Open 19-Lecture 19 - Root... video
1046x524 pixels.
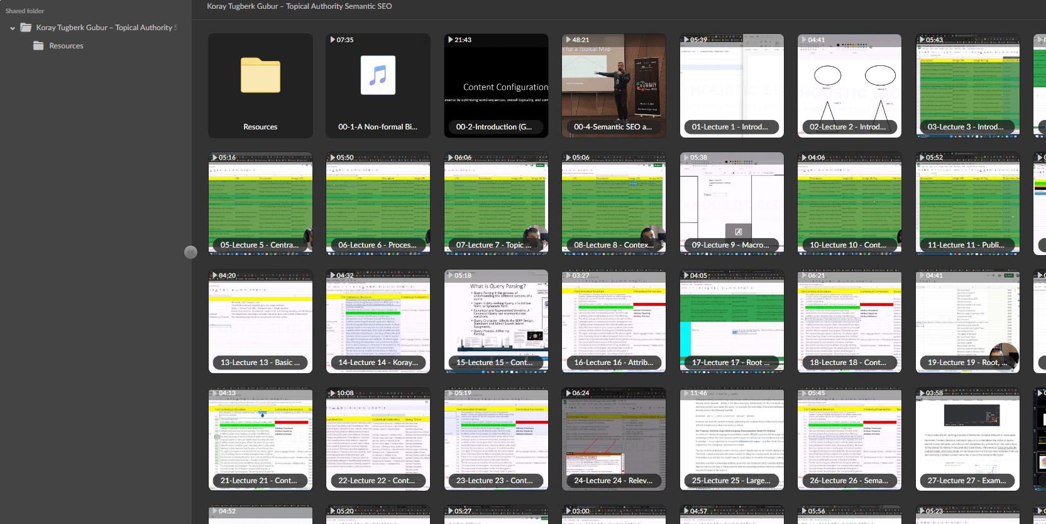pyautogui.click(x=967, y=322)
